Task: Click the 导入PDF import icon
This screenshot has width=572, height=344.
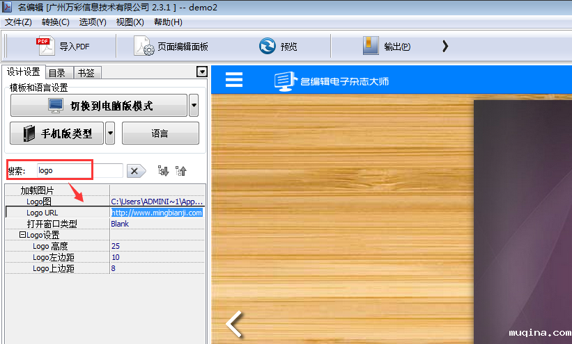Action: coord(45,47)
